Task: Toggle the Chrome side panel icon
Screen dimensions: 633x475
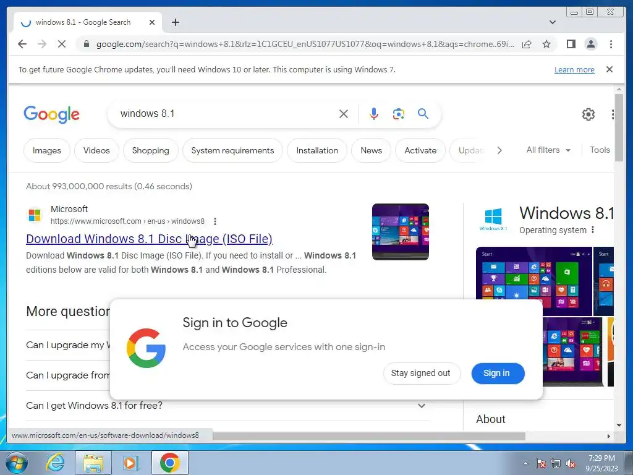Action: click(571, 44)
